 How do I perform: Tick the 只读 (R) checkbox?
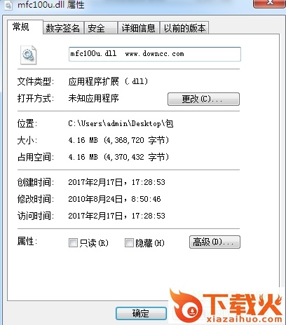click(73, 242)
